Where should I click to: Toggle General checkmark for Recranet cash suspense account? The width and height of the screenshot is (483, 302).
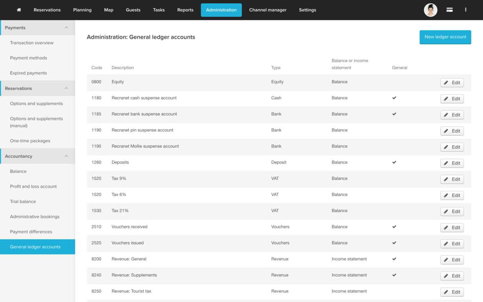[x=394, y=98]
